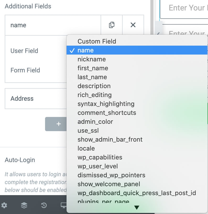Select wp_dashboard_quick_press_last_post_id option
The width and height of the screenshot is (208, 214).
[137, 193]
